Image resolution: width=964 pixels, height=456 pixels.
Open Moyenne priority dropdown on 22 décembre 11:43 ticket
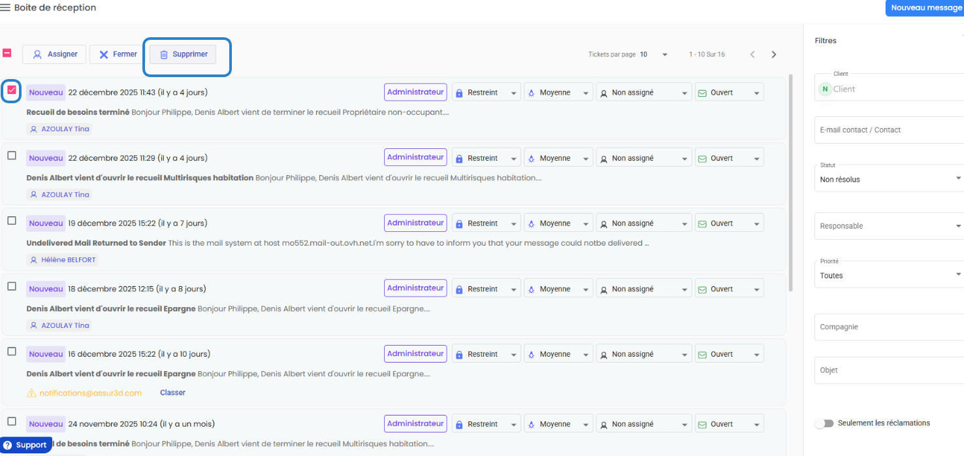click(x=558, y=93)
